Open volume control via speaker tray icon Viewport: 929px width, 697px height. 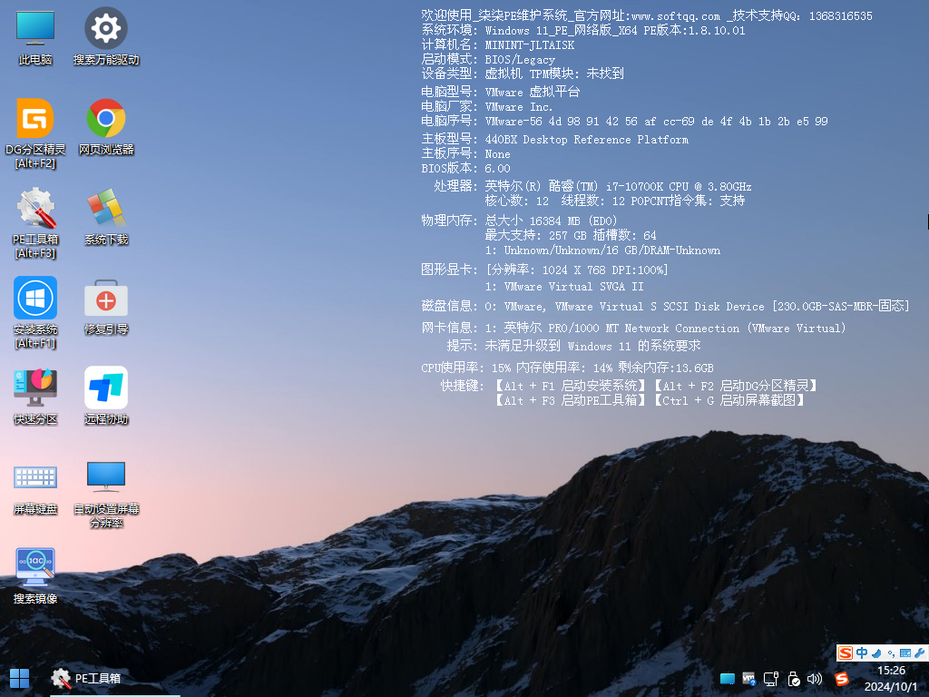(x=814, y=678)
